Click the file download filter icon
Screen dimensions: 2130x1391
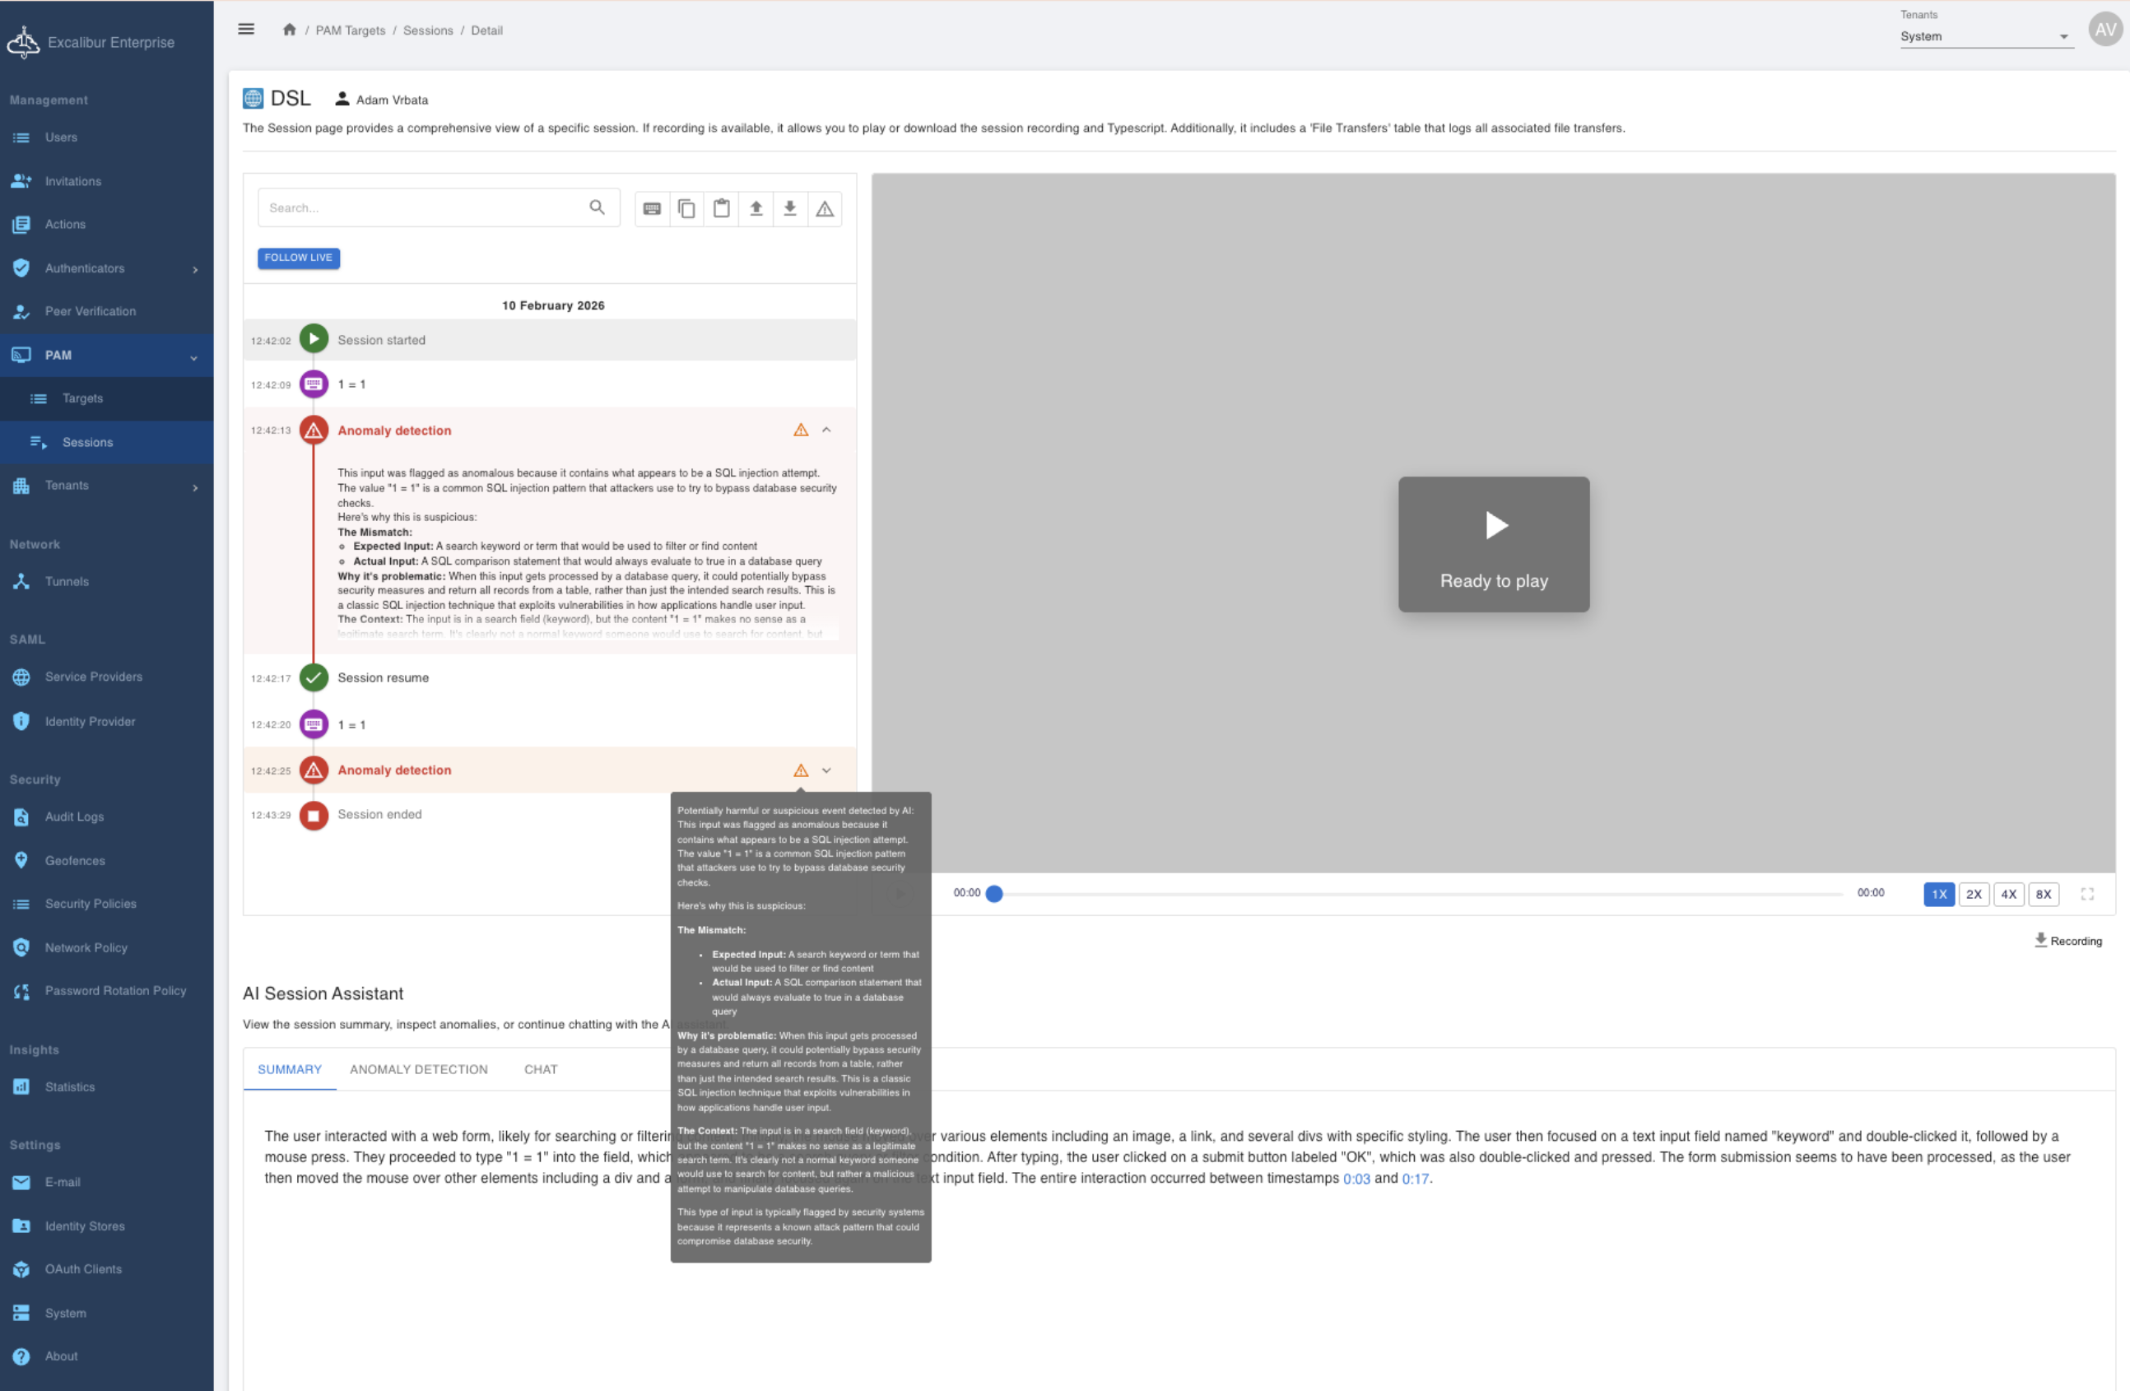[790, 208]
